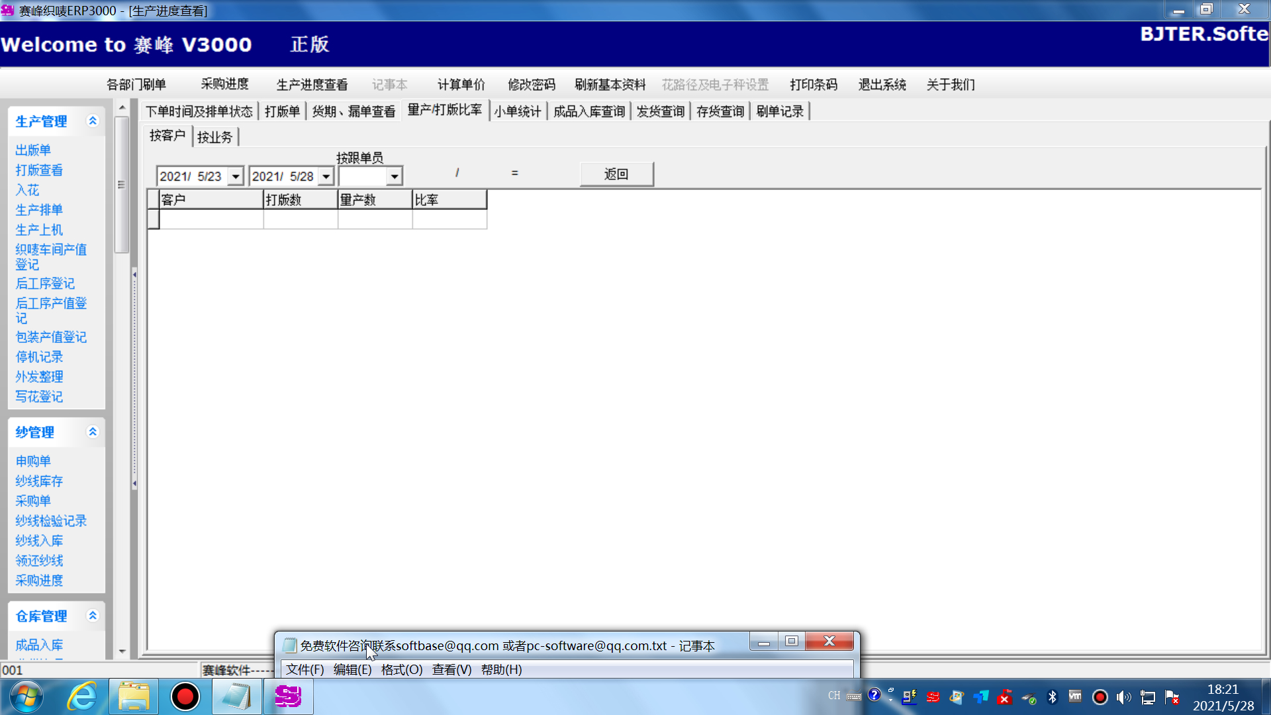Open 计算单价 in the top menu
1271x715 pixels.
point(461,85)
